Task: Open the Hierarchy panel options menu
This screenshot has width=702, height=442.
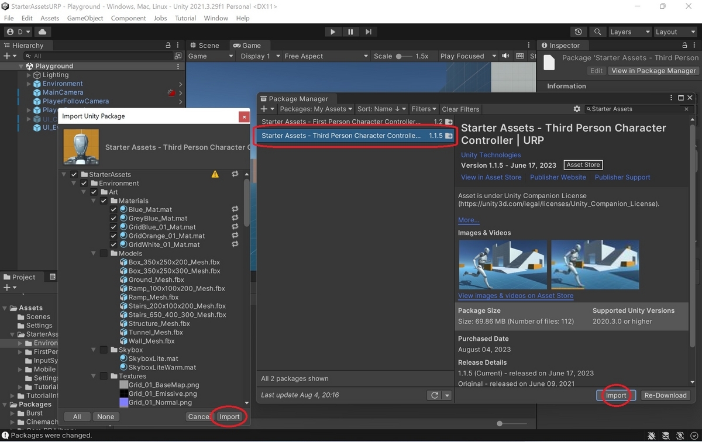Action: click(179, 46)
